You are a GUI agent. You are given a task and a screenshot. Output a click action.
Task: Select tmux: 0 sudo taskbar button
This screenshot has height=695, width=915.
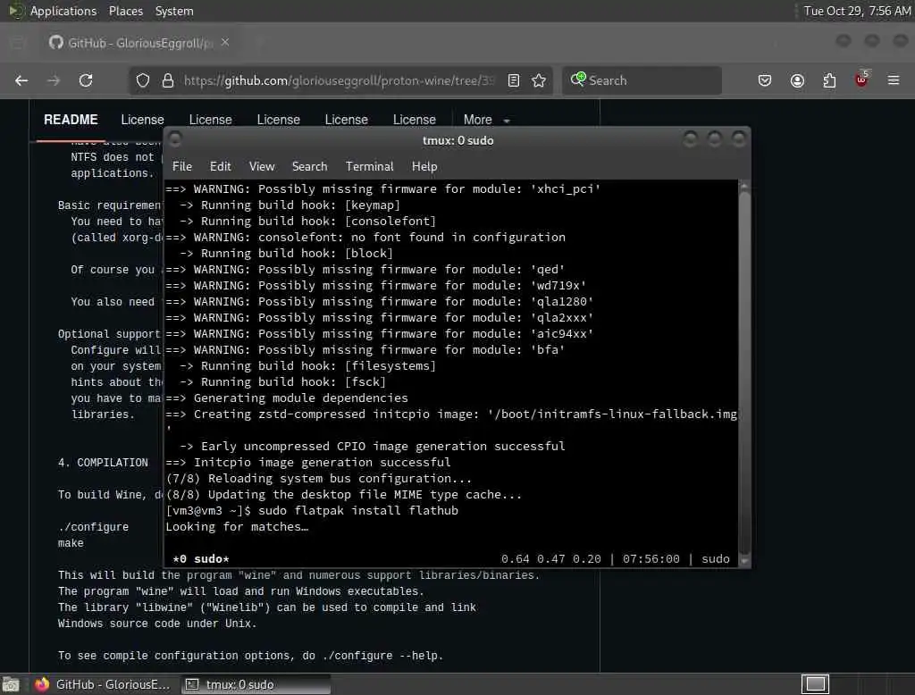[x=255, y=684]
